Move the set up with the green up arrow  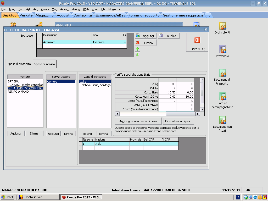tap(137, 49)
